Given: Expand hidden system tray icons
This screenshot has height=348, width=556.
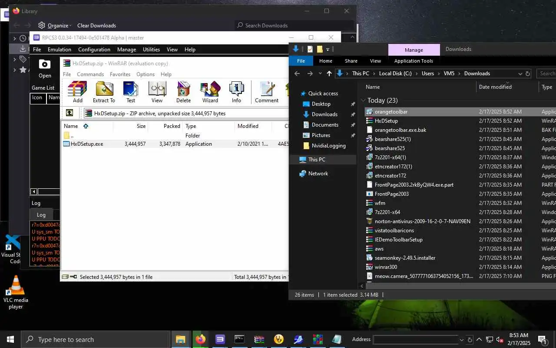Looking at the screenshot, I should (x=479, y=339).
